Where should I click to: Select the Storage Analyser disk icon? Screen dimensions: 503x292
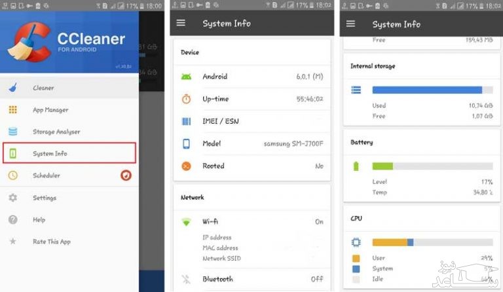(x=12, y=132)
